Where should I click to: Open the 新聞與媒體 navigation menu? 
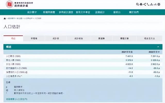pos(49,12)
